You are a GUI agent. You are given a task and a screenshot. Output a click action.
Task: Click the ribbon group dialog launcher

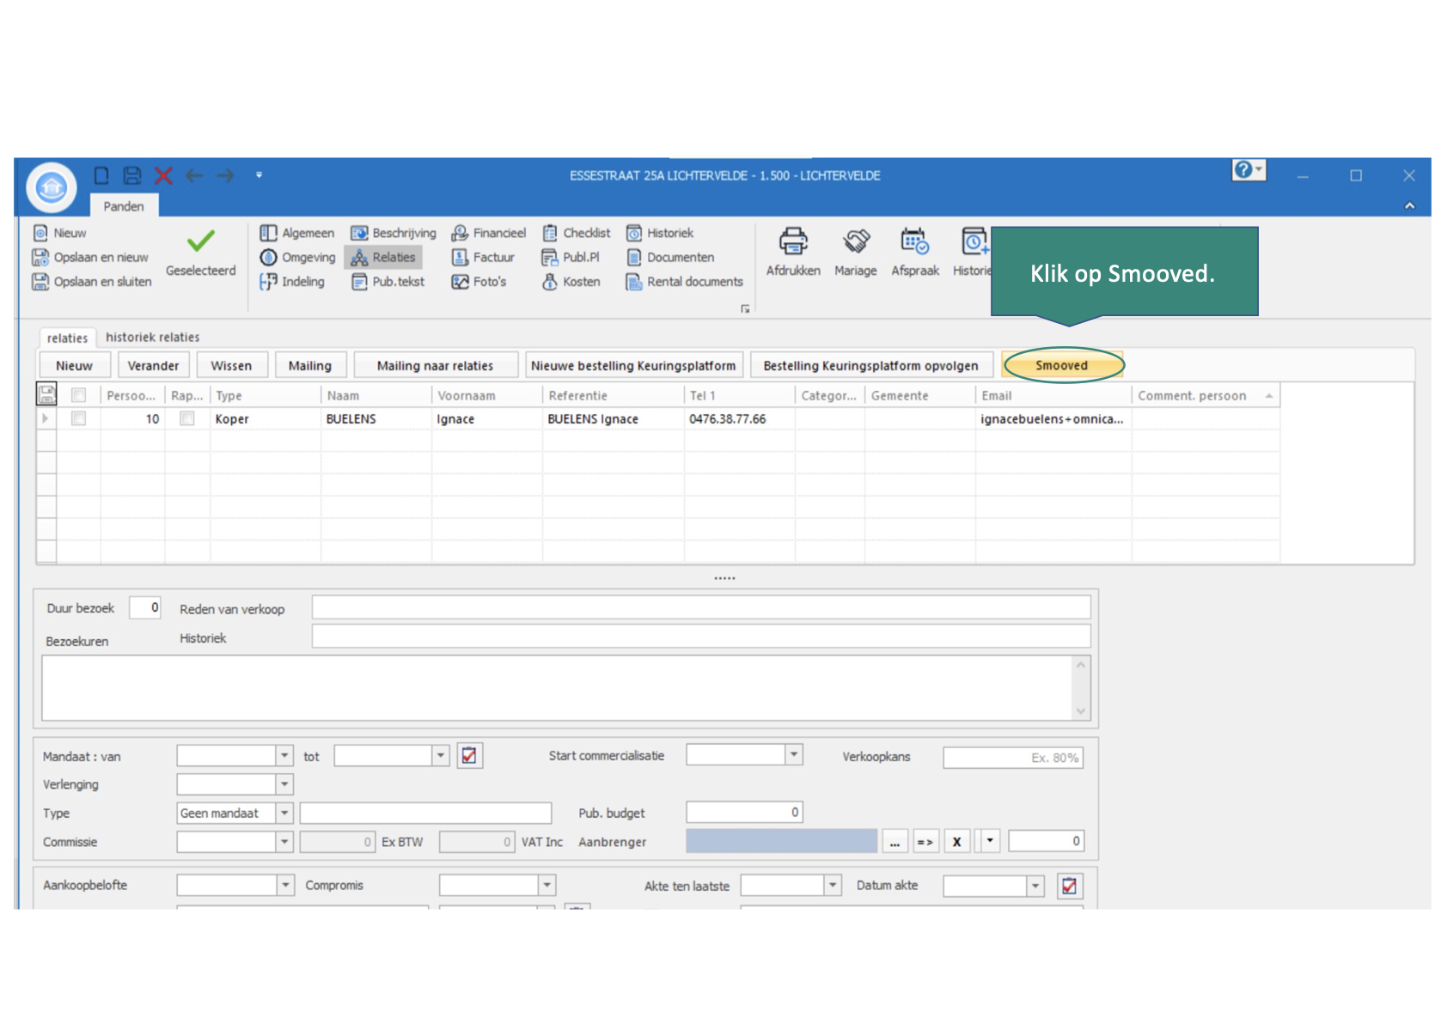pos(745,308)
